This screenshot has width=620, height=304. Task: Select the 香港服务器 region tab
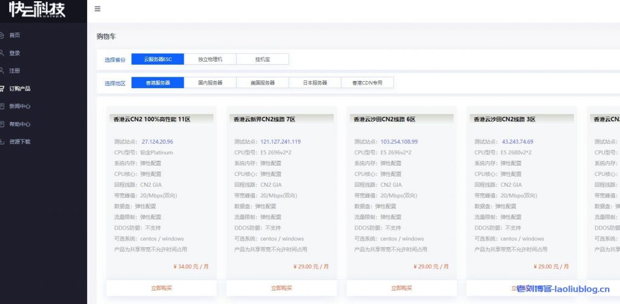pyautogui.click(x=157, y=83)
